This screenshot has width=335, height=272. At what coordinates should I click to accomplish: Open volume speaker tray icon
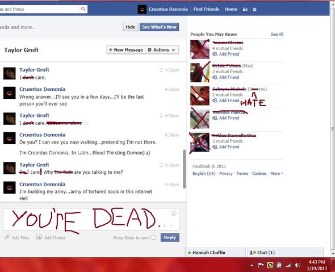298,265
